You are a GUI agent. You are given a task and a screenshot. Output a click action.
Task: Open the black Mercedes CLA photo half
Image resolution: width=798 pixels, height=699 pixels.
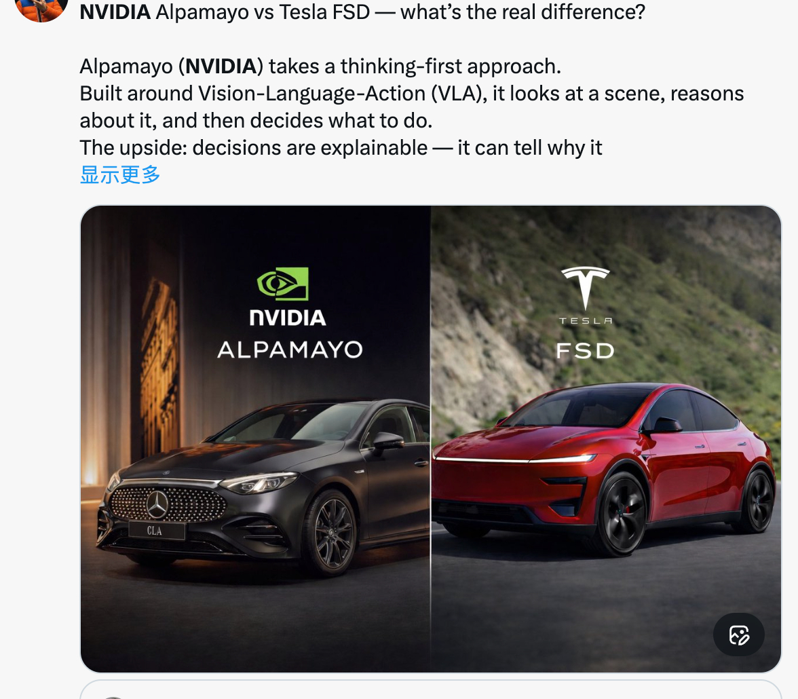pos(255,439)
